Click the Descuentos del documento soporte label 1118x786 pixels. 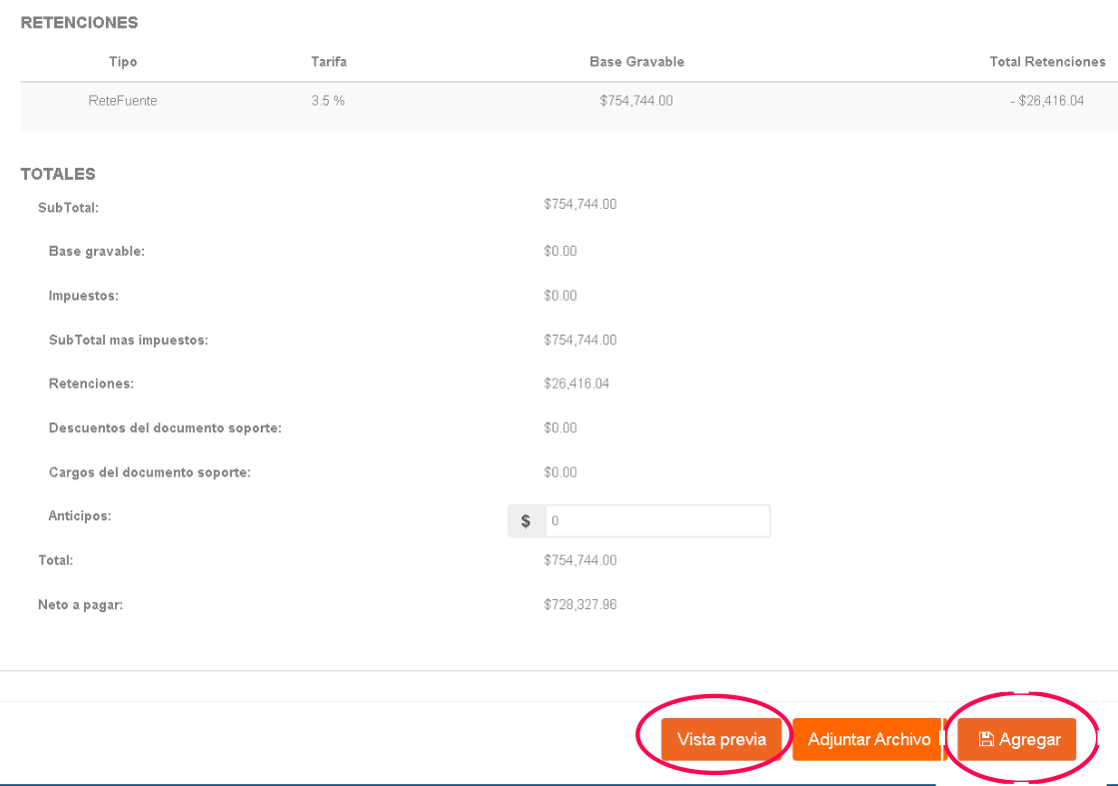[x=165, y=427]
